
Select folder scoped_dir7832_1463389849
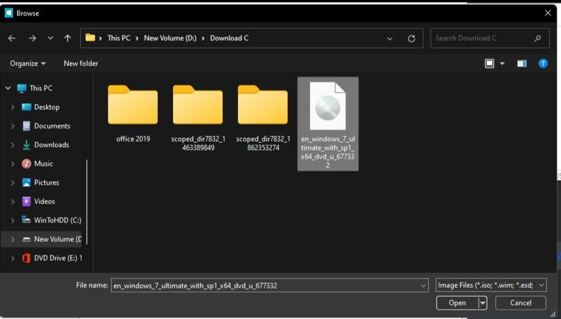click(x=198, y=118)
